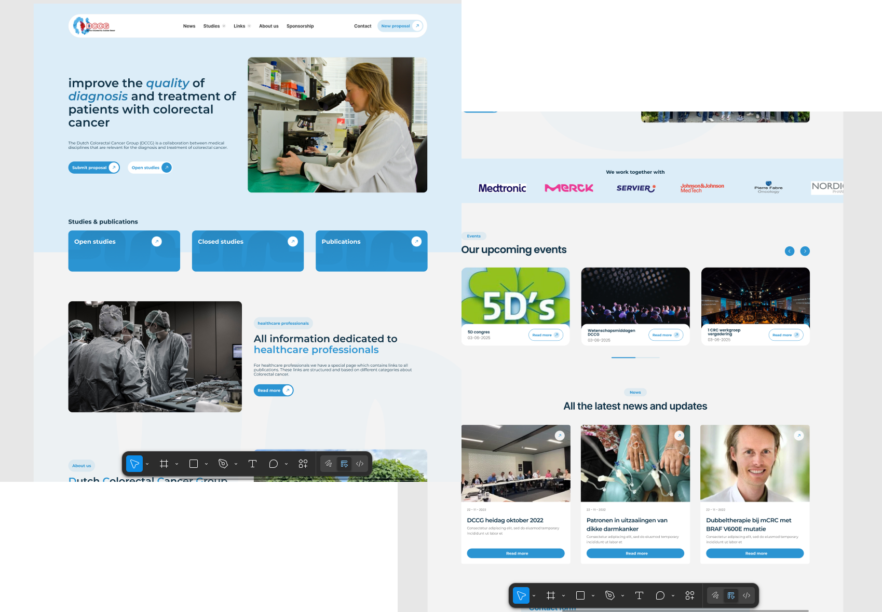Switch to Draw mode in the toolbar above Contact form
Viewport: 882px width, 612px height.
click(x=715, y=595)
